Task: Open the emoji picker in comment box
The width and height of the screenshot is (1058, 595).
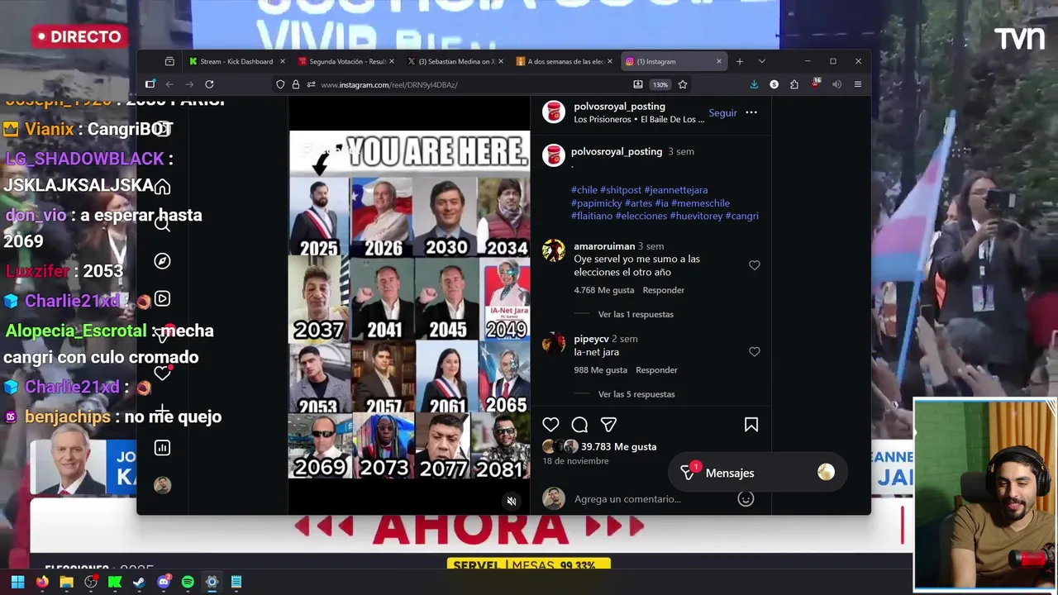Action: (x=746, y=499)
